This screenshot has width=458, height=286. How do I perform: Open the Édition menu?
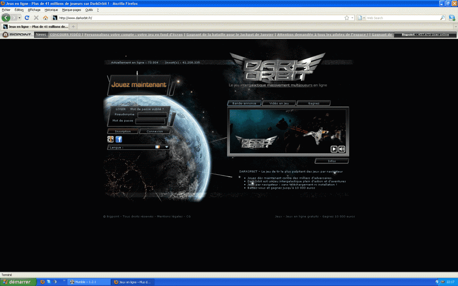(19, 10)
